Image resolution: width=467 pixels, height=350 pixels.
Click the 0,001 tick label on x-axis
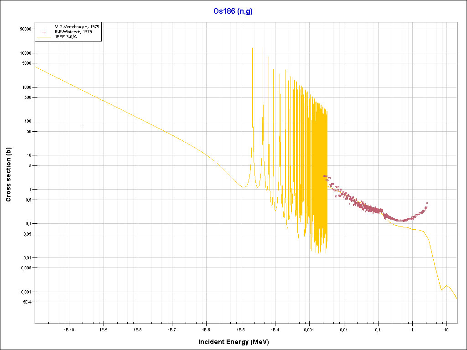[x=309, y=329]
